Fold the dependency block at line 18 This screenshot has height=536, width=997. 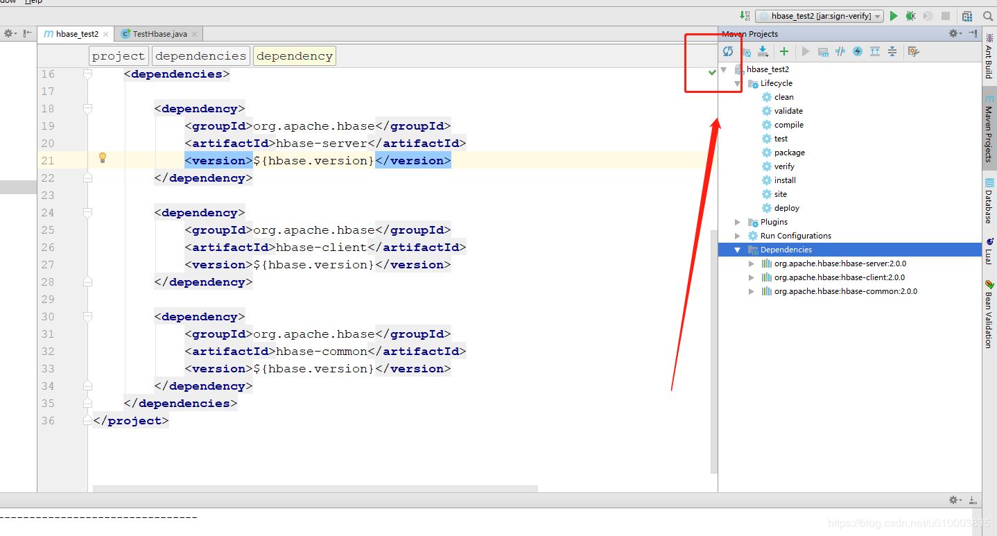(x=87, y=108)
